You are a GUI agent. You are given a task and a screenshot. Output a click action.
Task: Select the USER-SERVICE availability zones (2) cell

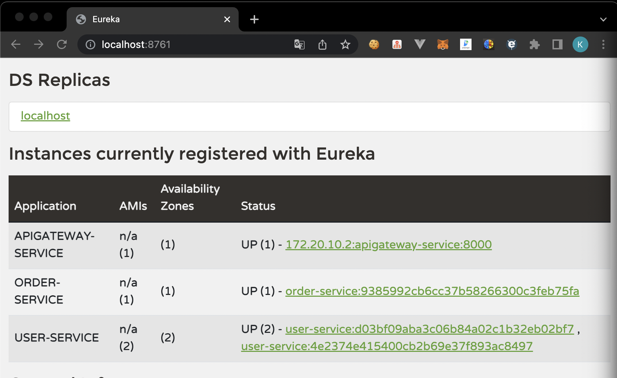point(168,338)
